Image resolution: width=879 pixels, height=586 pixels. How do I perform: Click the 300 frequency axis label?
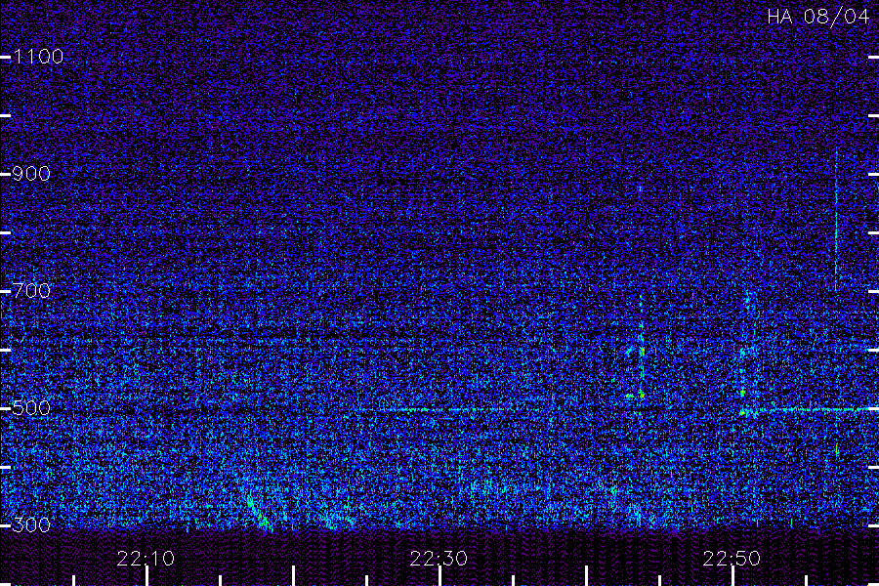(x=31, y=524)
